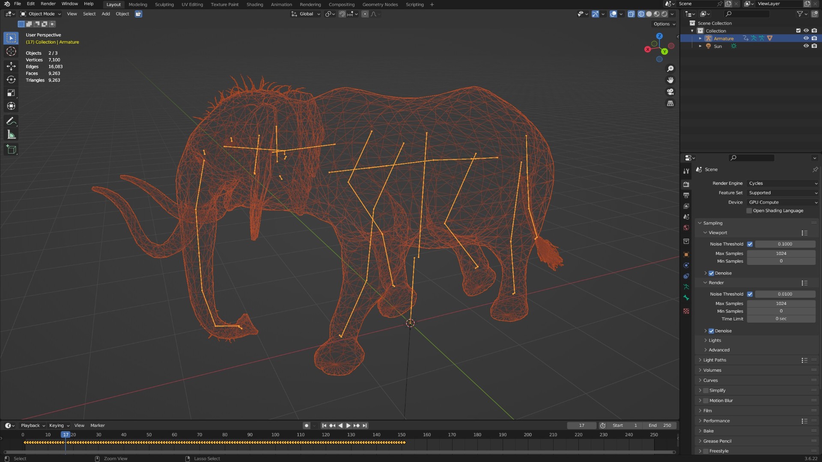
Task: Switch to the Animation workspace tab
Action: pyautogui.click(x=281, y=5)
